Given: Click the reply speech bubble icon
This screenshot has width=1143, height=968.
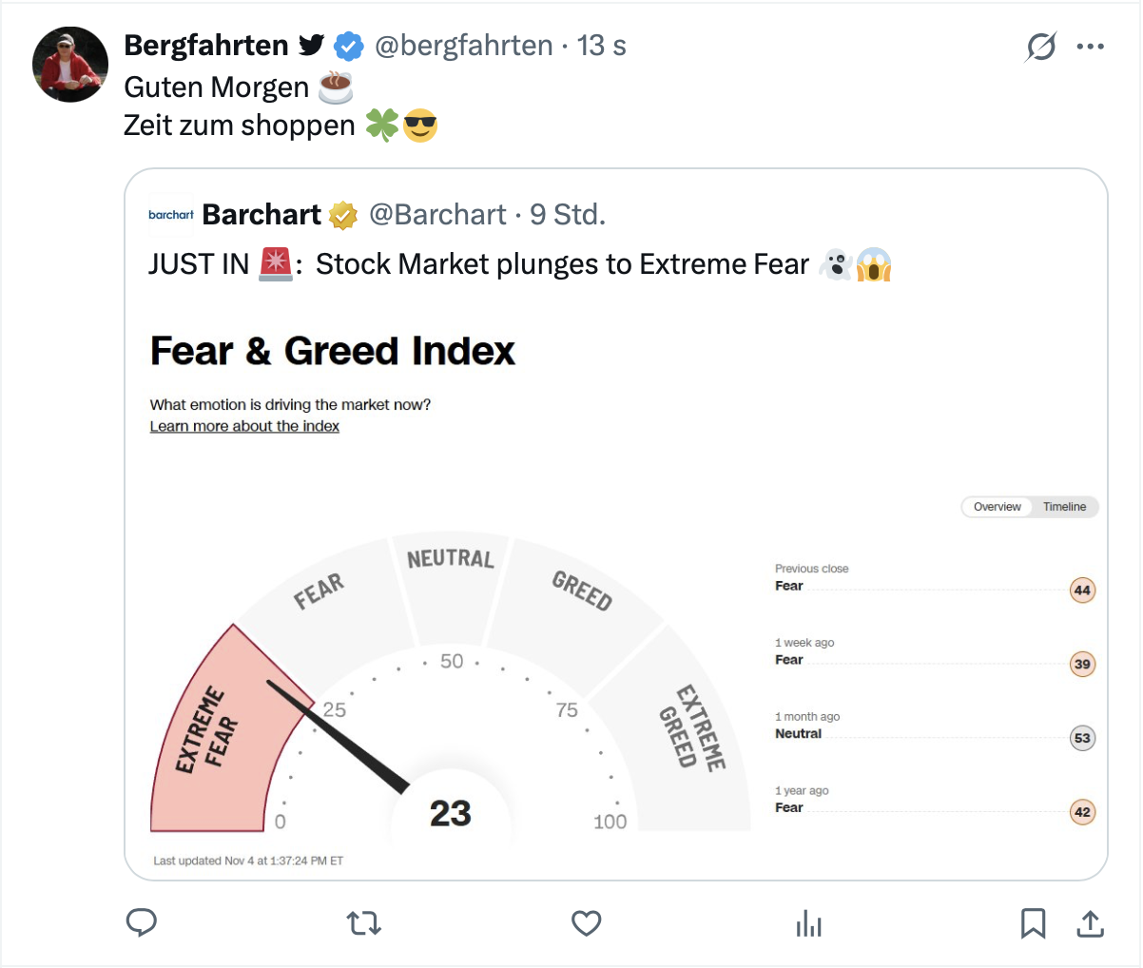Looking at the screenshot, I should (142, 922).
